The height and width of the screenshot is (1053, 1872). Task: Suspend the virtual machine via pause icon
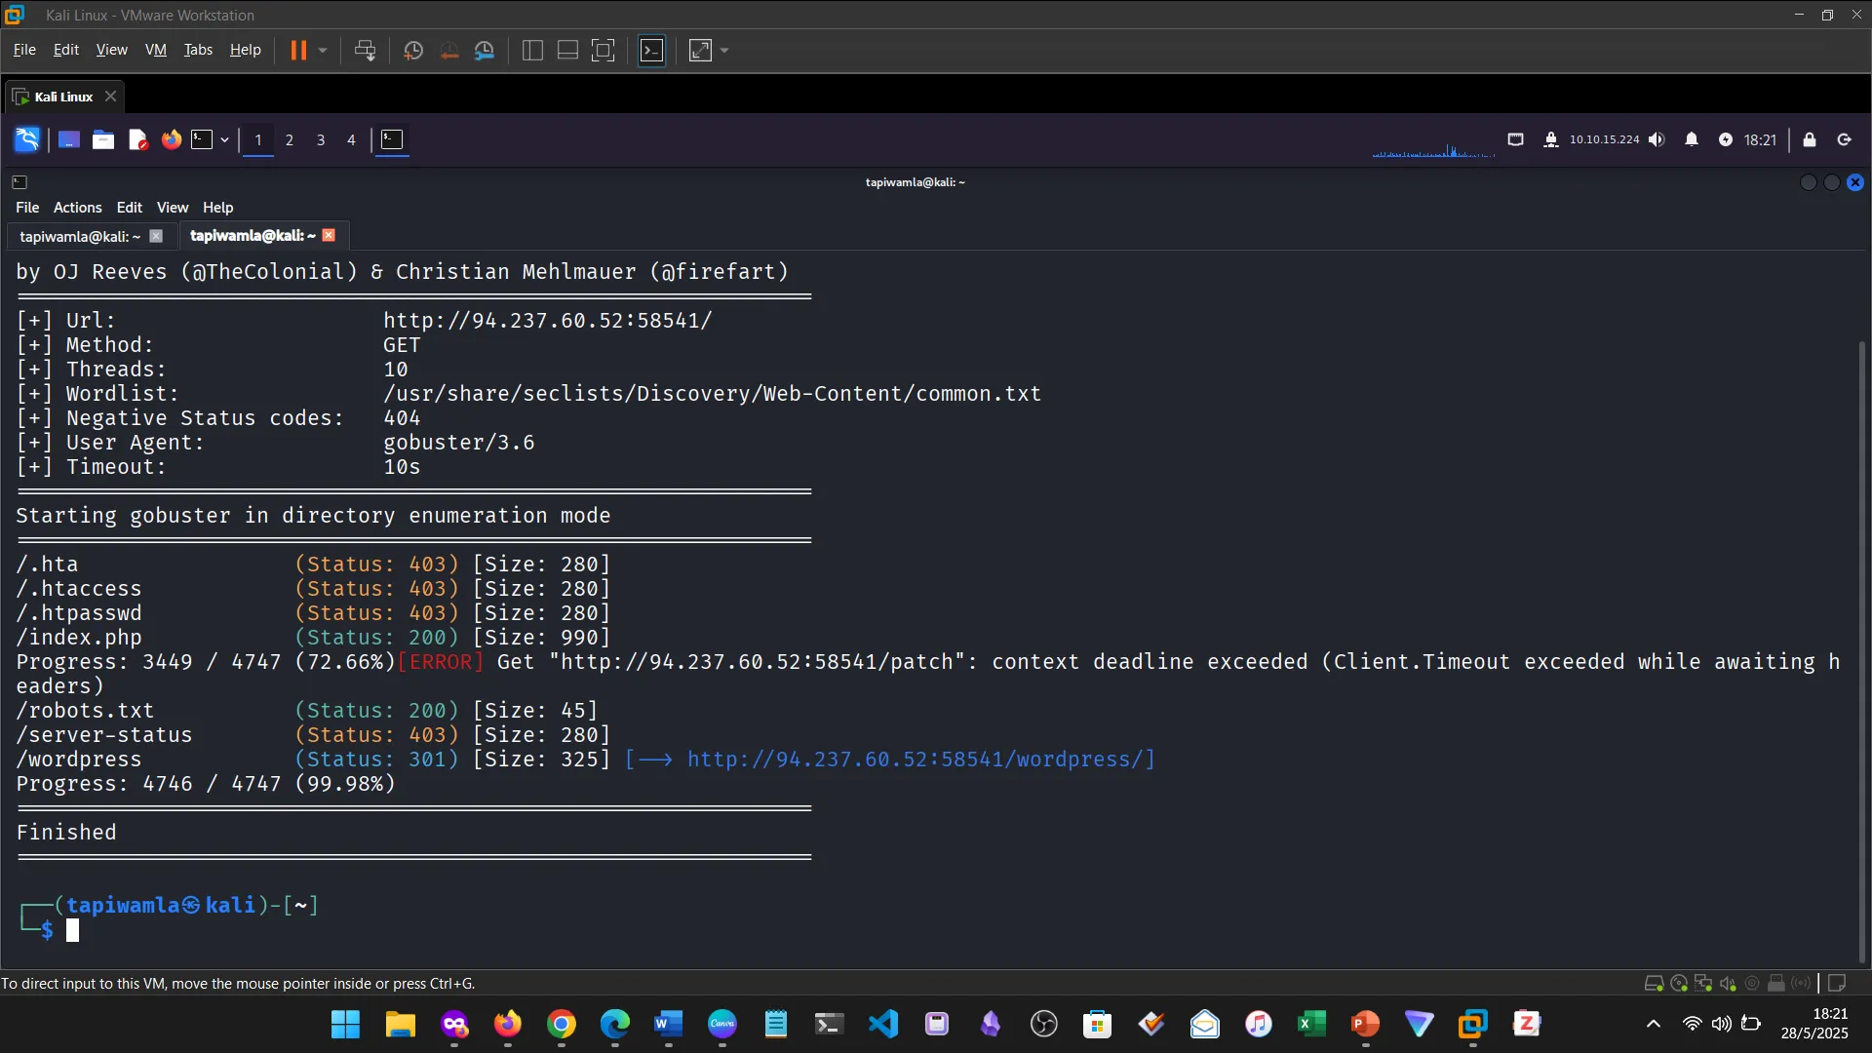[299, 50]
